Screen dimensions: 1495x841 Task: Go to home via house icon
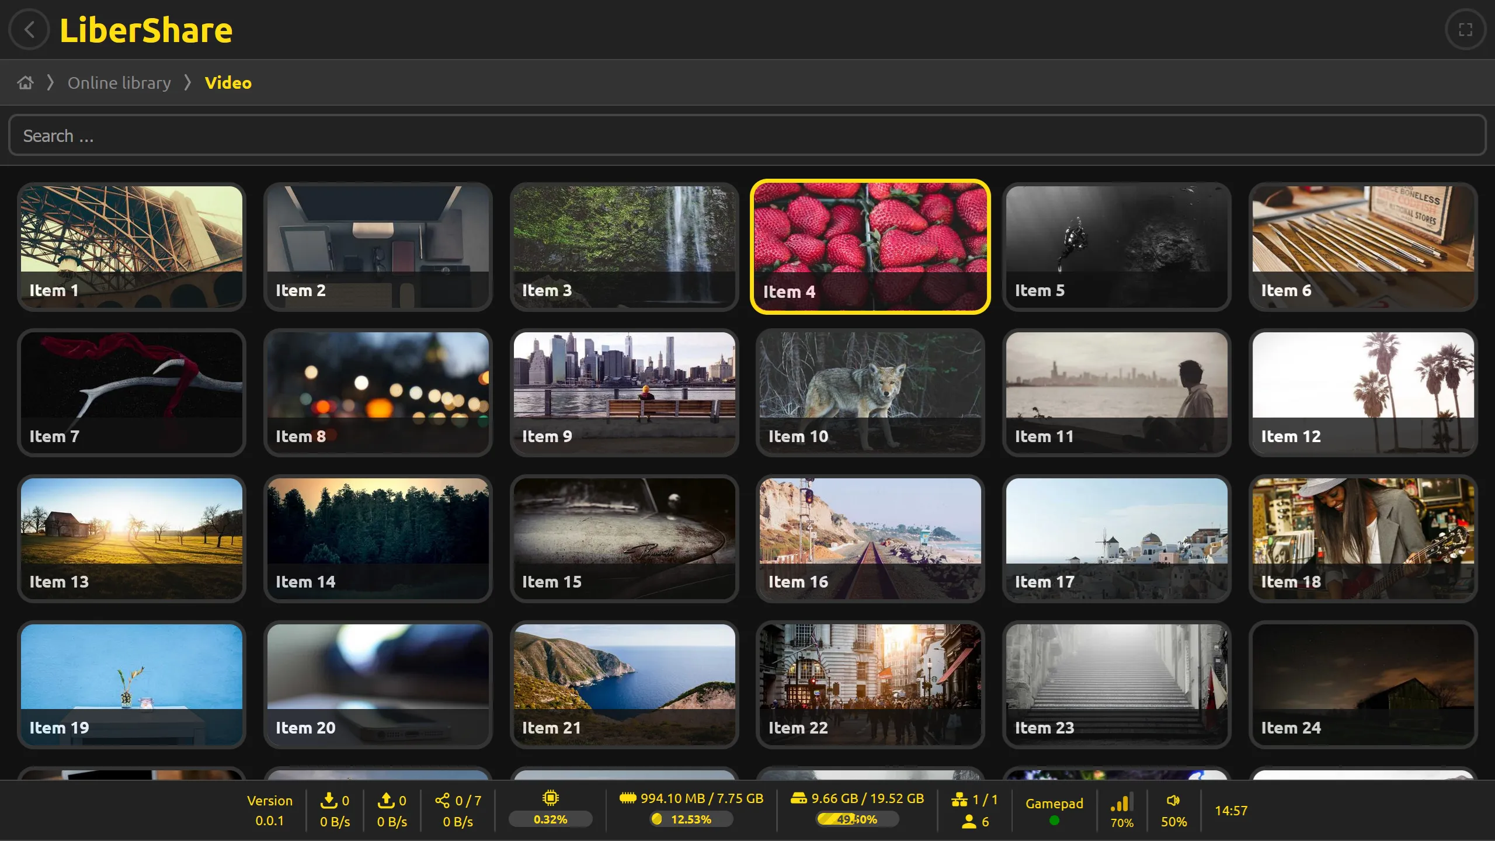tap(25, 82)
